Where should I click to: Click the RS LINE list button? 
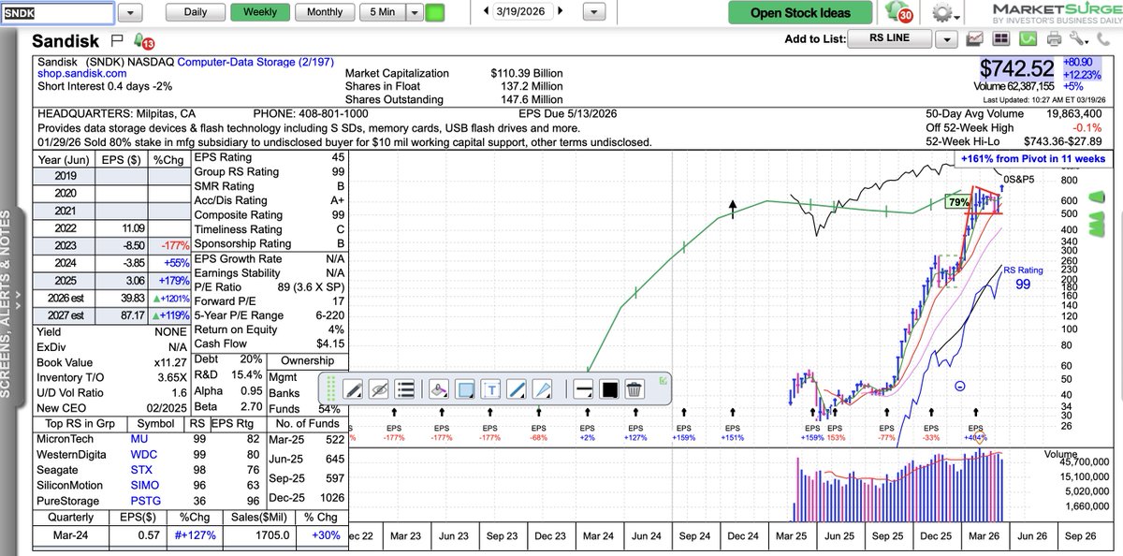coord(888,39)
